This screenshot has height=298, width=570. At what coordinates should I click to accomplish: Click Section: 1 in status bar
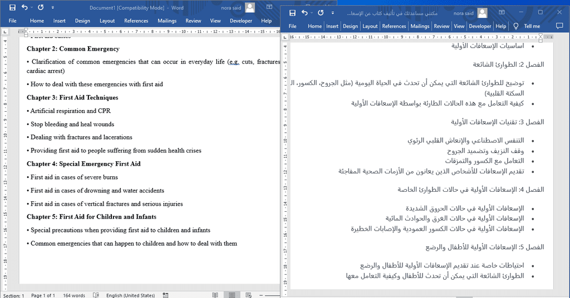coord(13,295)
